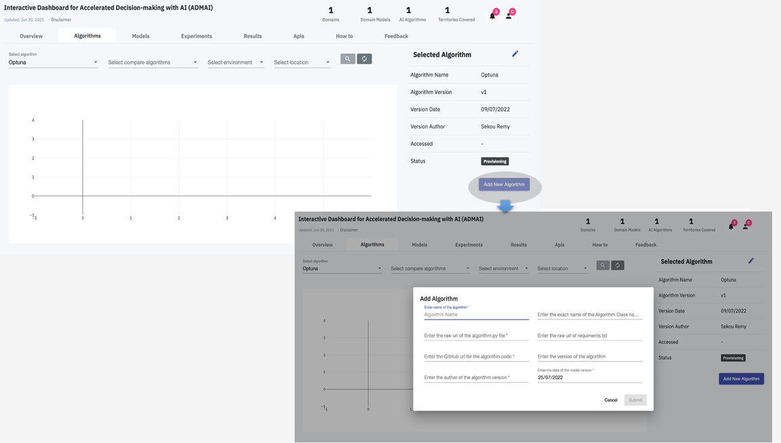Go to Feedback tab in upper dashboard
Image resolution: width=781 pixels, height=443 pixels.
click(396, 36)
